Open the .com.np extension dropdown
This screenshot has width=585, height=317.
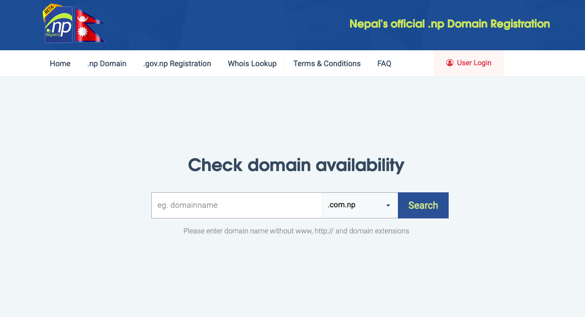(355, 205)
